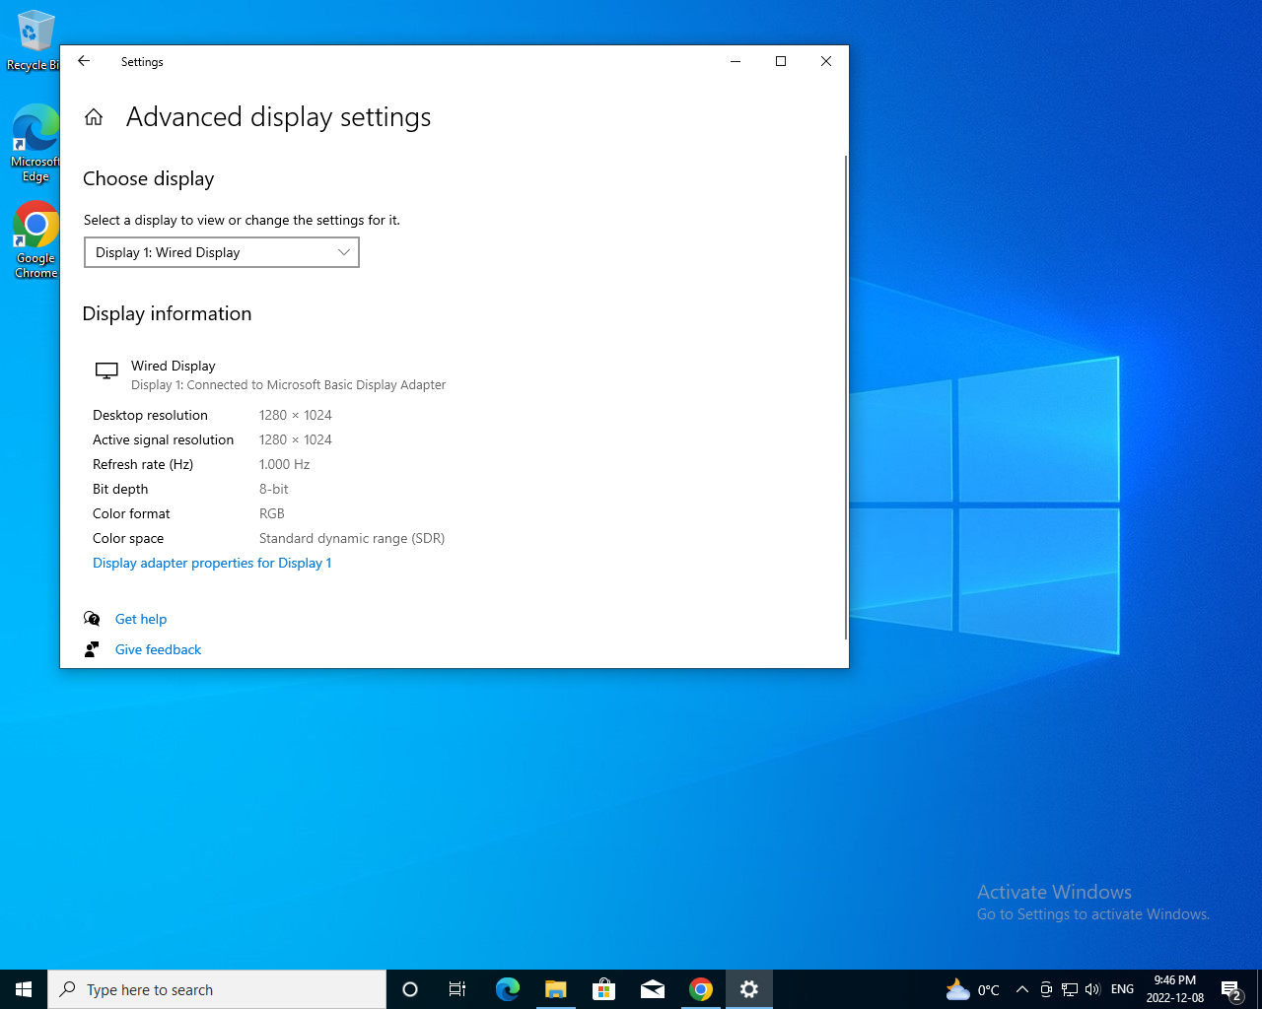Screen dimensions: 1262x1009
Task: Go to Settings home icon
Action: point(94,117)
